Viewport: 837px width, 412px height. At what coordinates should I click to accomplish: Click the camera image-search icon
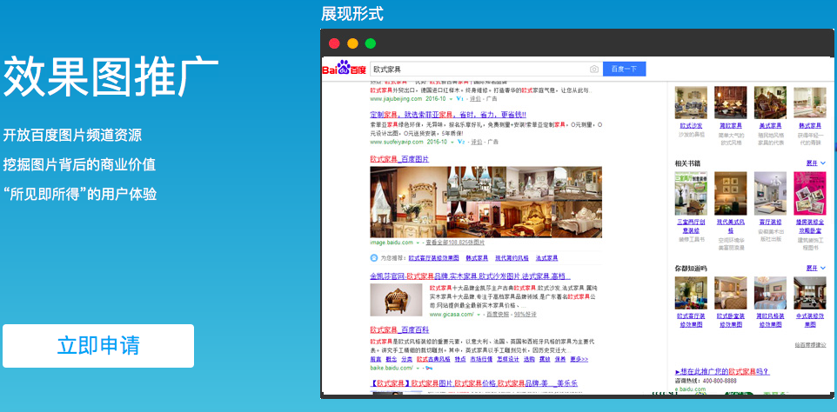(x=594, y=69)
